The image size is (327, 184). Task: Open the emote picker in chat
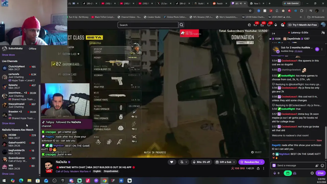(322, 166)
